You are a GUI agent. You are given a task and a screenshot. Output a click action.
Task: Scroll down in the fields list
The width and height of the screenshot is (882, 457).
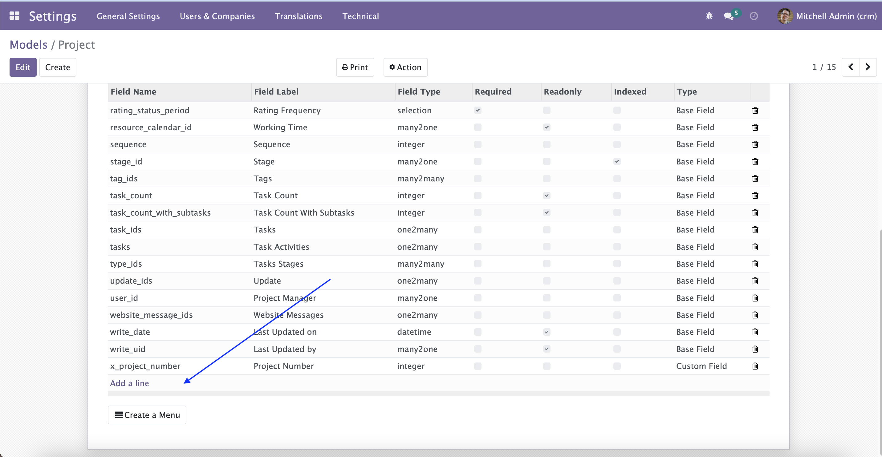(129, 383)
